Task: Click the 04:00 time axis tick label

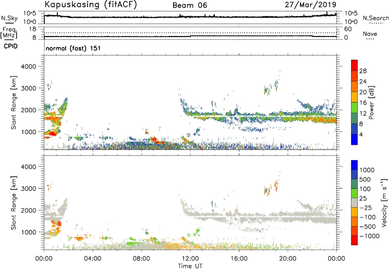Action: (92, 259)
